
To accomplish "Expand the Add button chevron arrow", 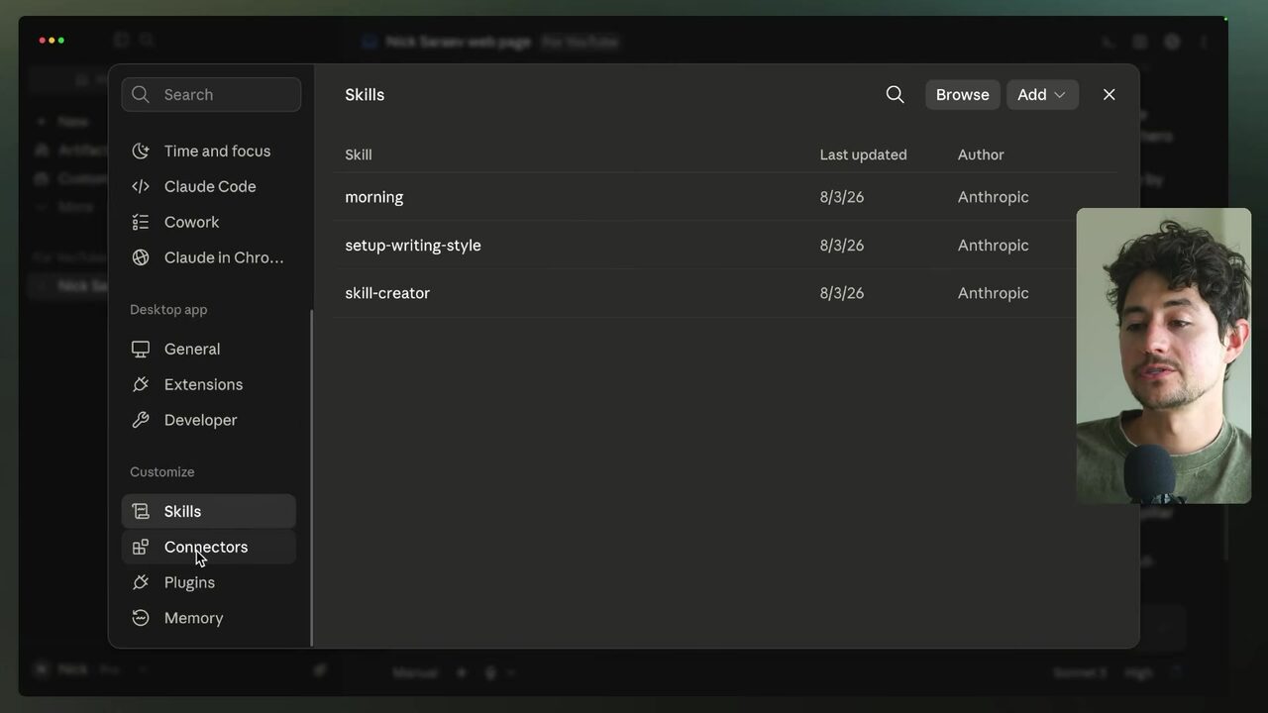I will pyautogui.click(x=1060, y=95).
